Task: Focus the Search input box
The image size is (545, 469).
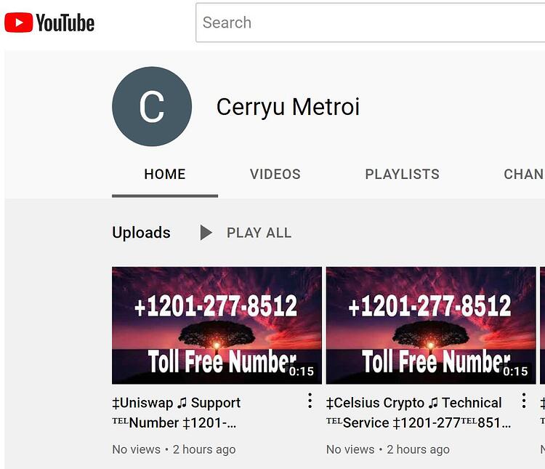Action: [x=370, y=23]
